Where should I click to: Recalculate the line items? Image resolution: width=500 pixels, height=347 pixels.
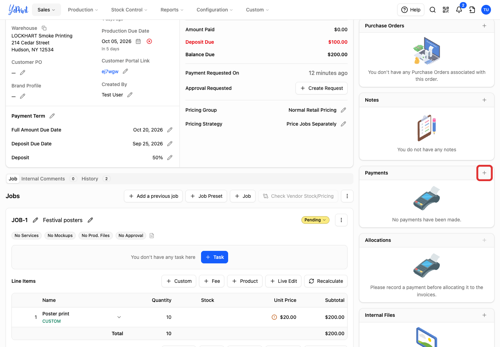[x=326, y=281]
